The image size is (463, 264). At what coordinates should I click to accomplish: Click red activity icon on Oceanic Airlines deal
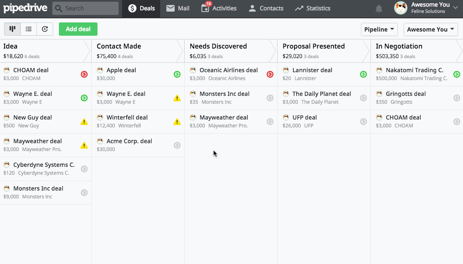[270, 74]
